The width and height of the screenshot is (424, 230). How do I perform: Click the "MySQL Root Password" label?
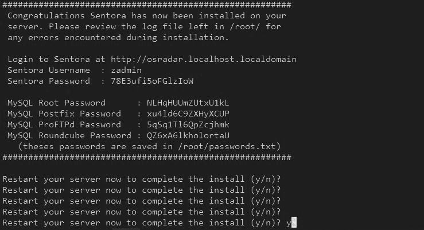tap(56, 103)
